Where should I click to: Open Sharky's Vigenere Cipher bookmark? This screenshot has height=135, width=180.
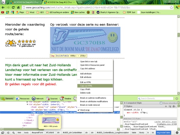pos(108,12)
